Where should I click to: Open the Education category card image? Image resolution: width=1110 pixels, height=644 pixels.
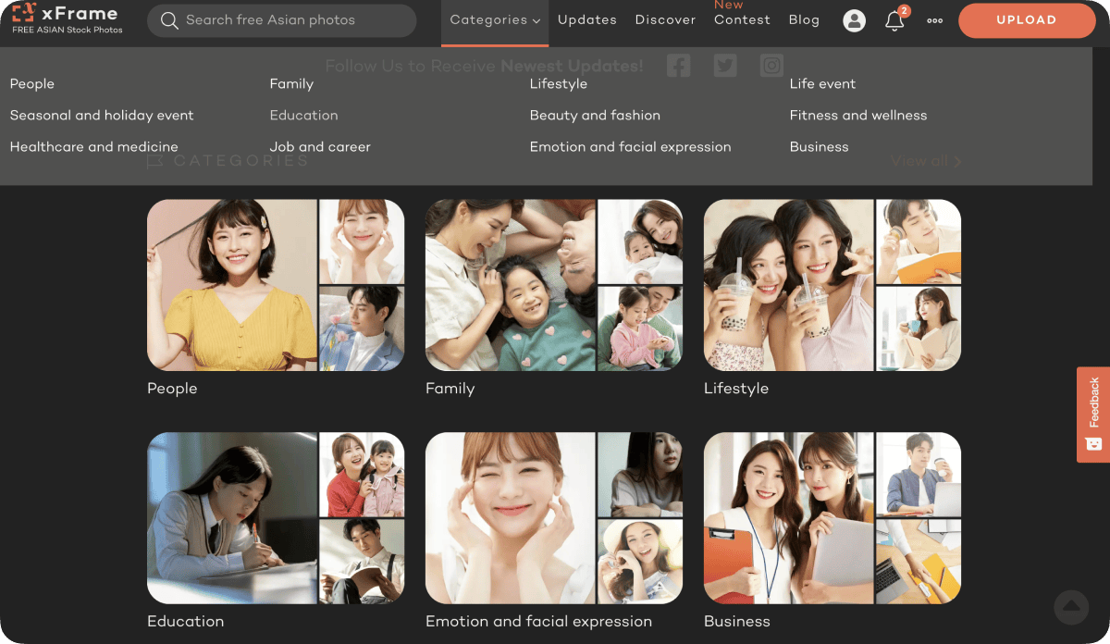(276, 518)
